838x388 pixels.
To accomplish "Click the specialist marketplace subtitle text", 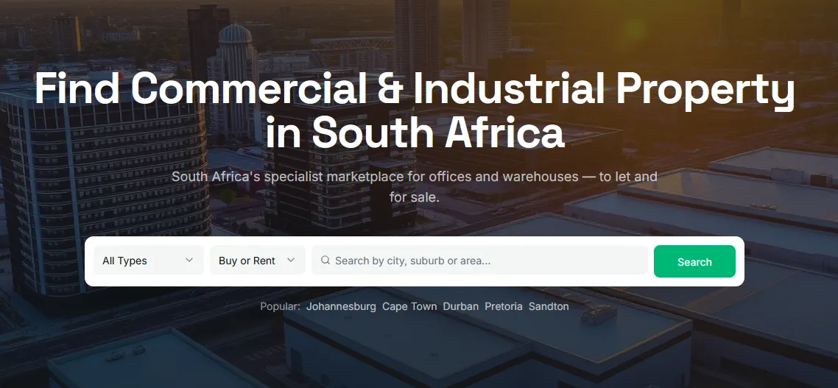I will (415, 177).
